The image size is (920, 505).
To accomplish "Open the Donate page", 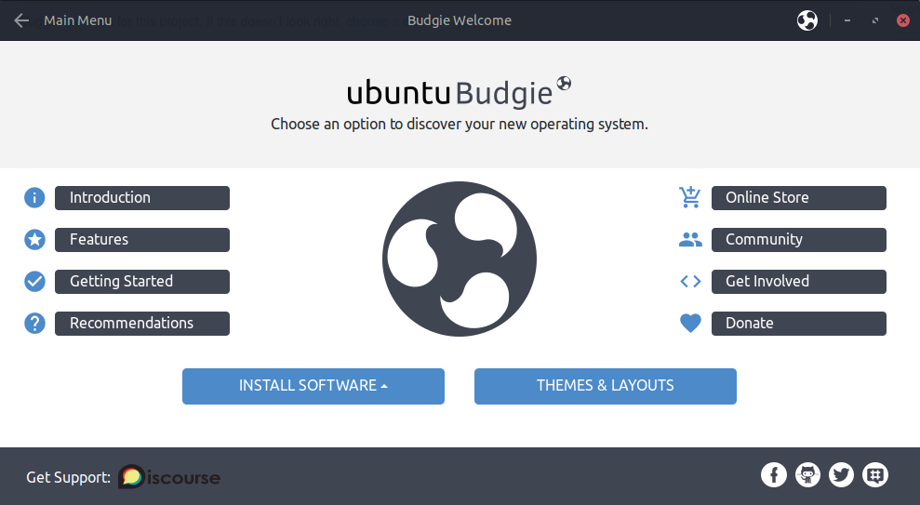I will 798,323.
